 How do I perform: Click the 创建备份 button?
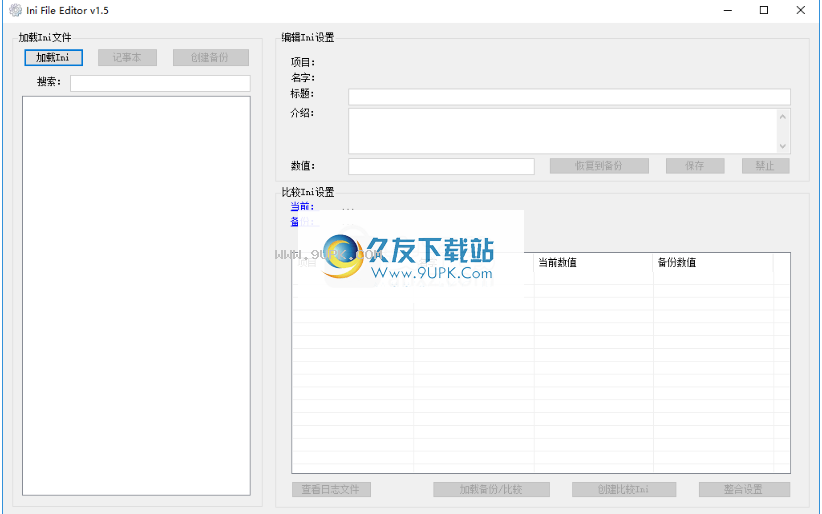210,57
